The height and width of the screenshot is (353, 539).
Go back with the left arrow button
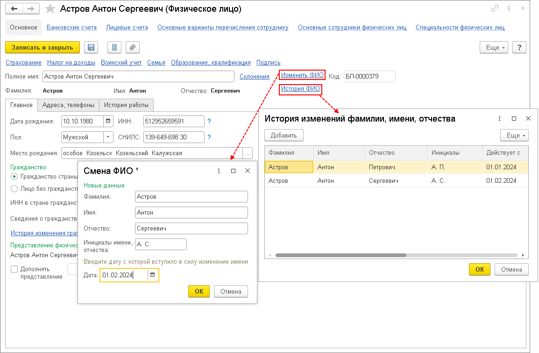click(x=14, y=8)
